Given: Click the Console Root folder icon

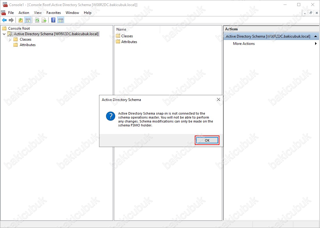Looking at the screenshot, I should (x=4, y=28).
